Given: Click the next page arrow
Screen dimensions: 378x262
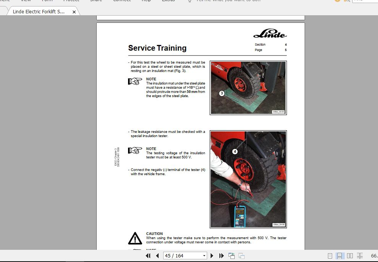Looking at the screenshot, I should [x=212, y=256].
